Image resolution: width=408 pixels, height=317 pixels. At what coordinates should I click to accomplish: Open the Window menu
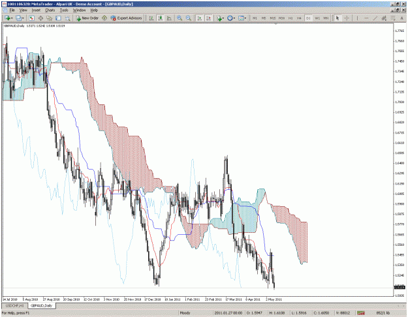(x=80, y=10)
